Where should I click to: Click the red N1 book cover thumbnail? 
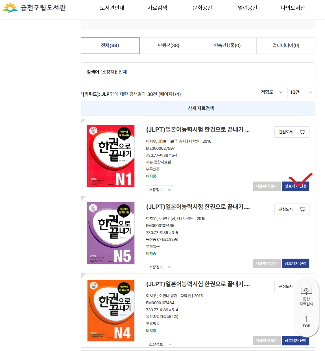pyautogui.click(x=111, y=156)
